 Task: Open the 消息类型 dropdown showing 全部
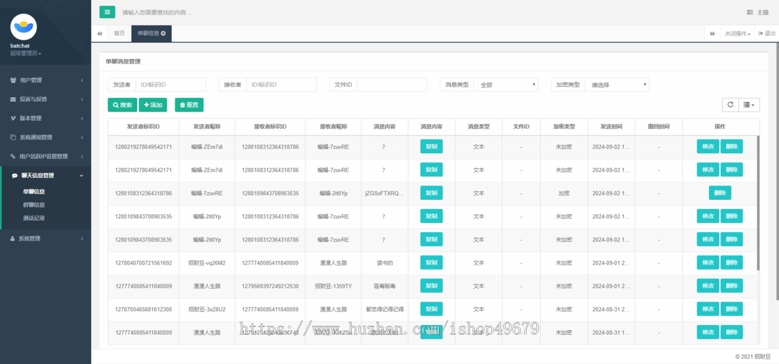coord(506,84)
